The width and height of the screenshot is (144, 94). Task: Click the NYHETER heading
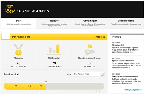pyautogui.click(x=116, y=37)
